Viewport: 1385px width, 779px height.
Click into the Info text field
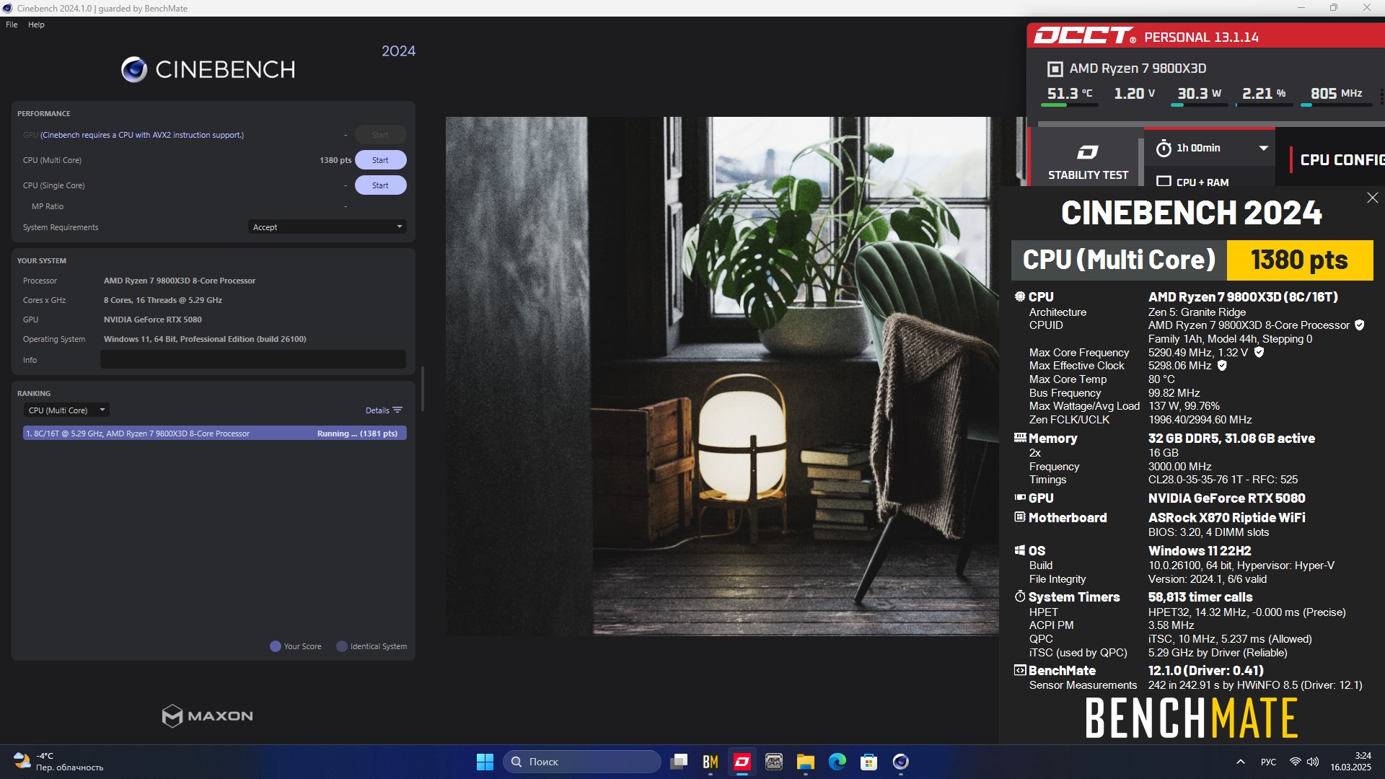tap(253, 360)
